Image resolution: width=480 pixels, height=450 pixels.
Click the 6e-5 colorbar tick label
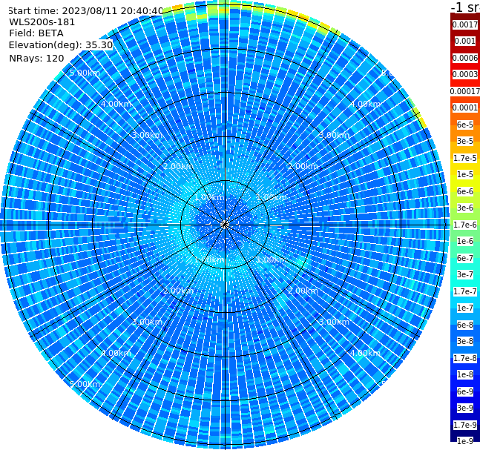coord(465,125)
